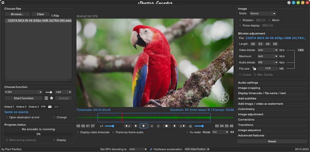The image size is (310, 152).
Task: Click the File size field showing 1318
Action: point(268,69)
